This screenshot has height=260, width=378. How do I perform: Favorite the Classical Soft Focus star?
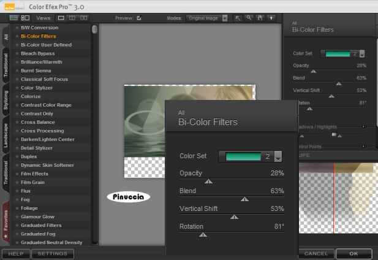click(17, 79)
